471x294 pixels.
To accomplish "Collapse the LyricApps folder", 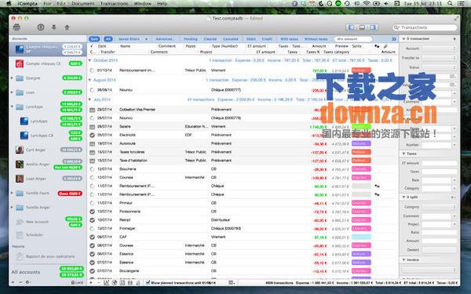I will 12,107.
